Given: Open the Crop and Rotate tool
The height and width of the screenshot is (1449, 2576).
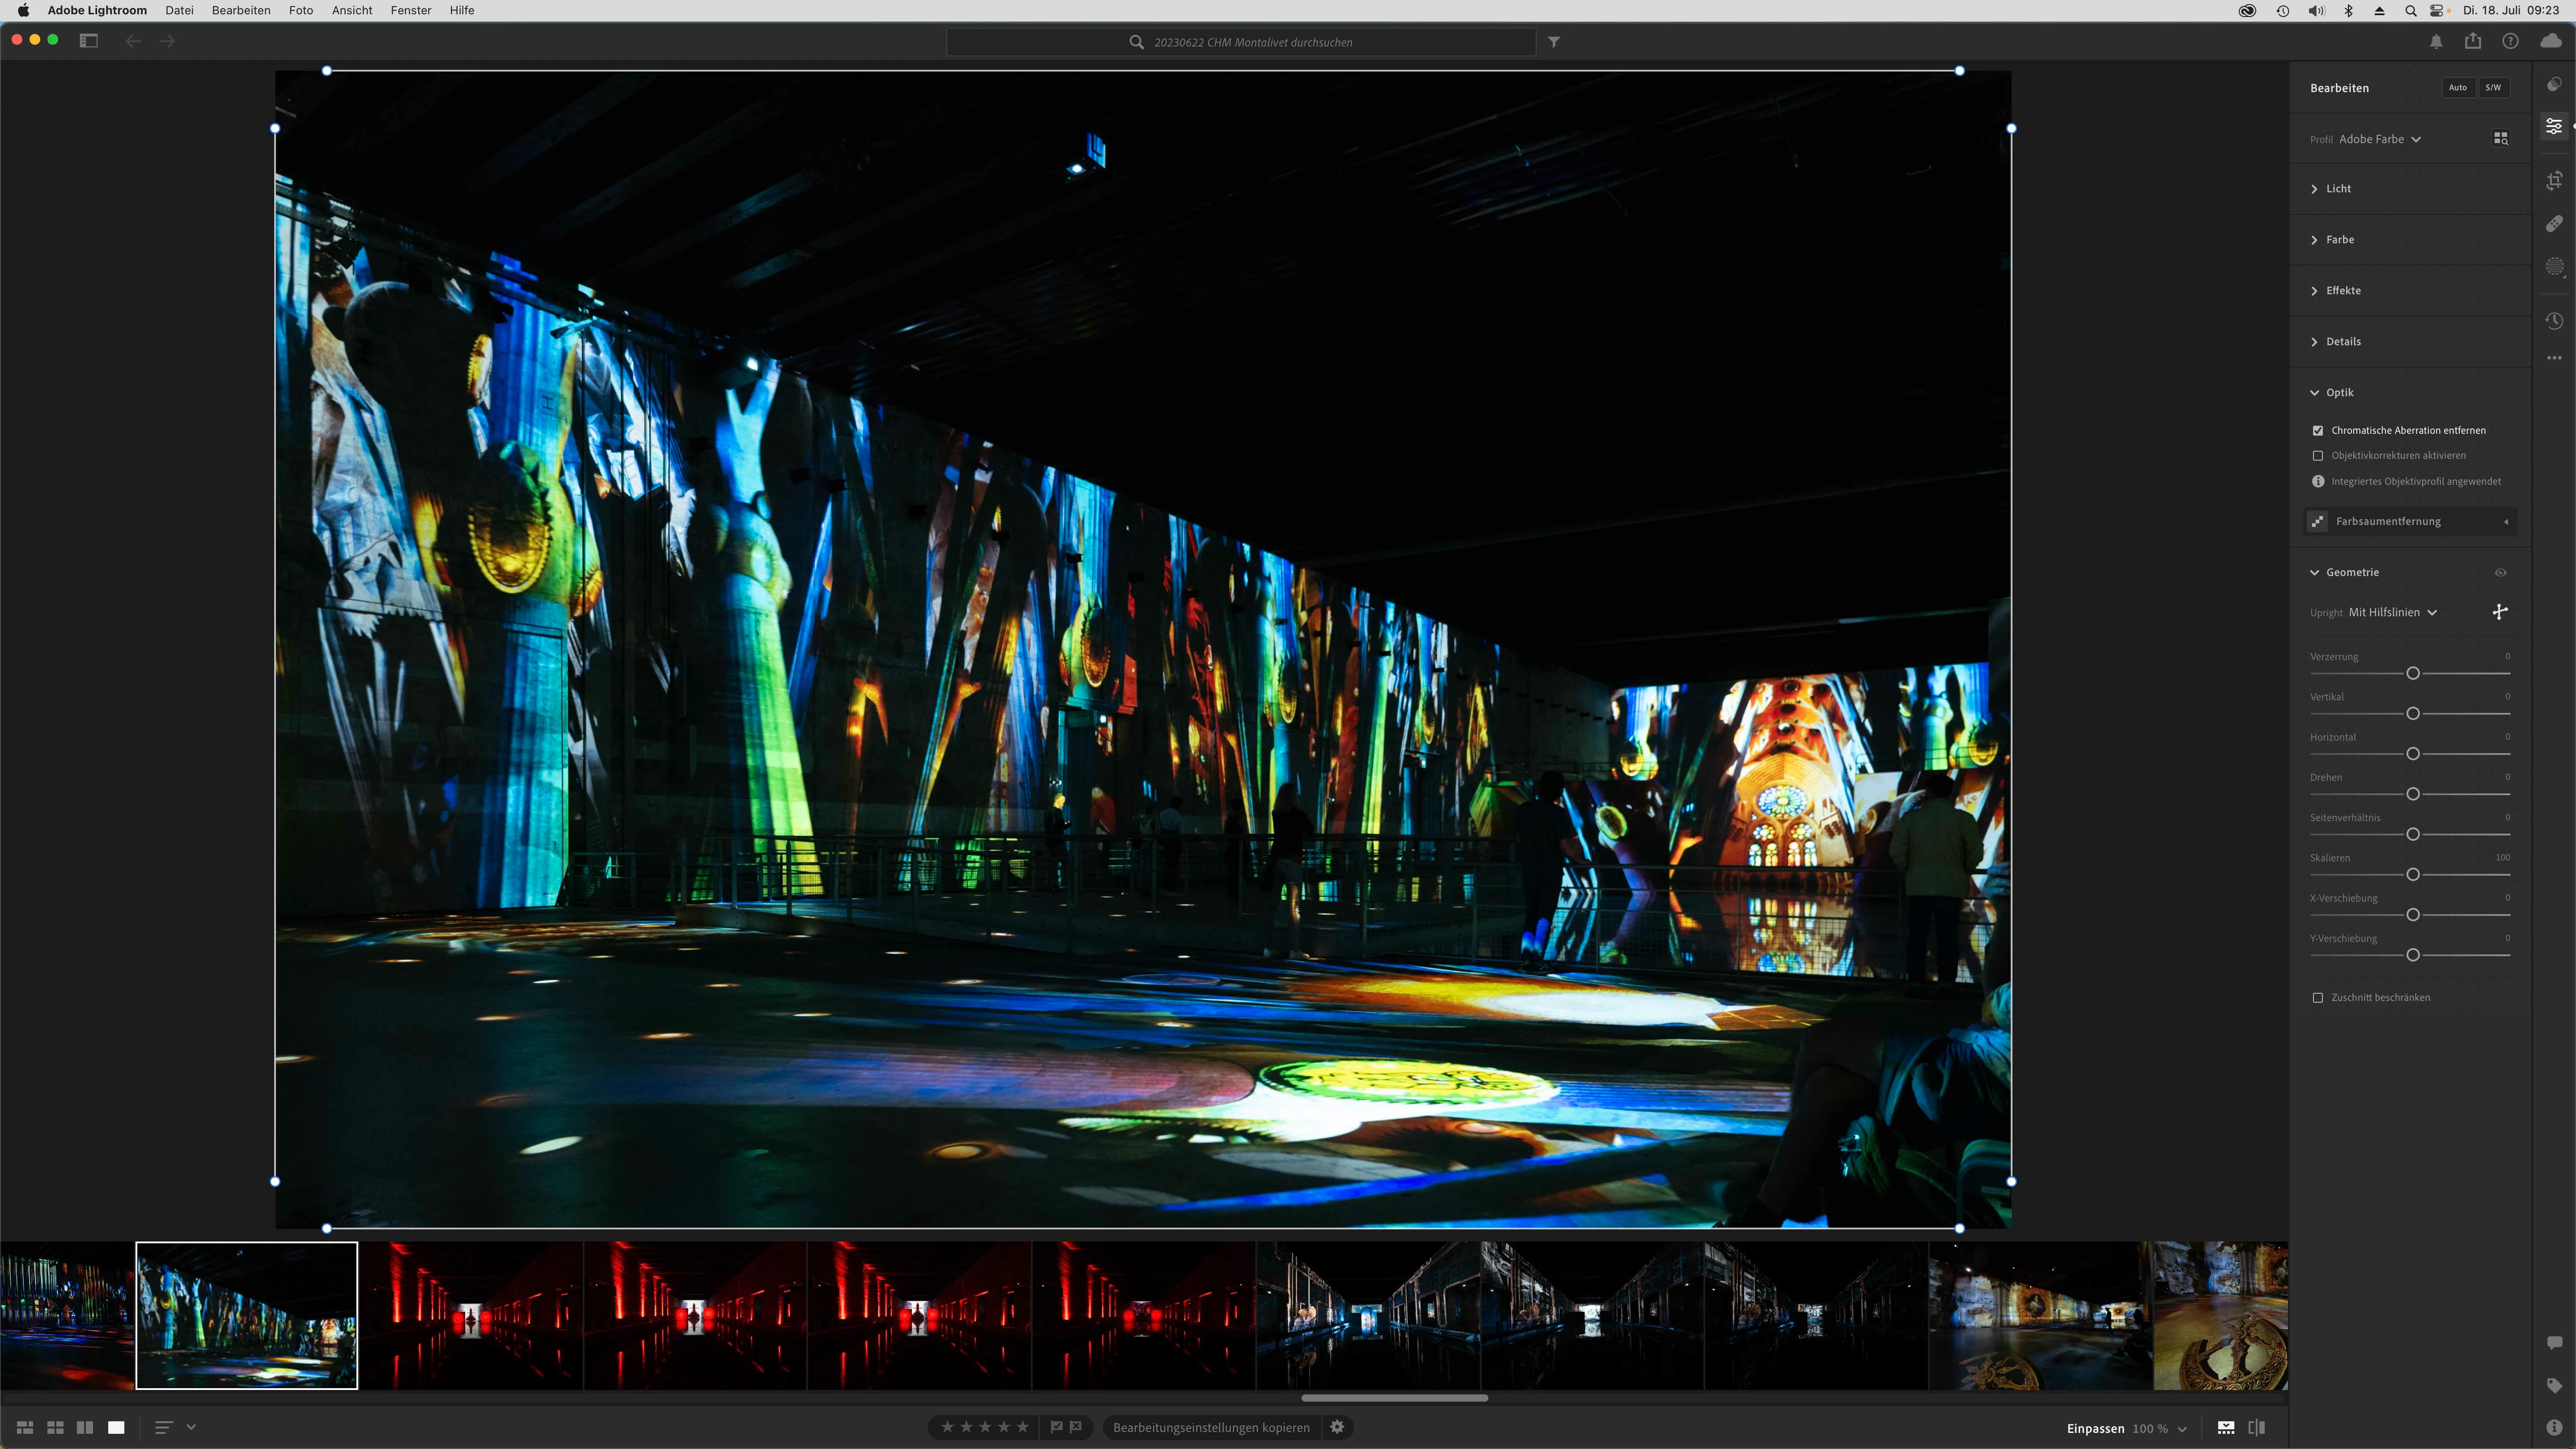Looking at the screenshot, I should coord(2554,180).
